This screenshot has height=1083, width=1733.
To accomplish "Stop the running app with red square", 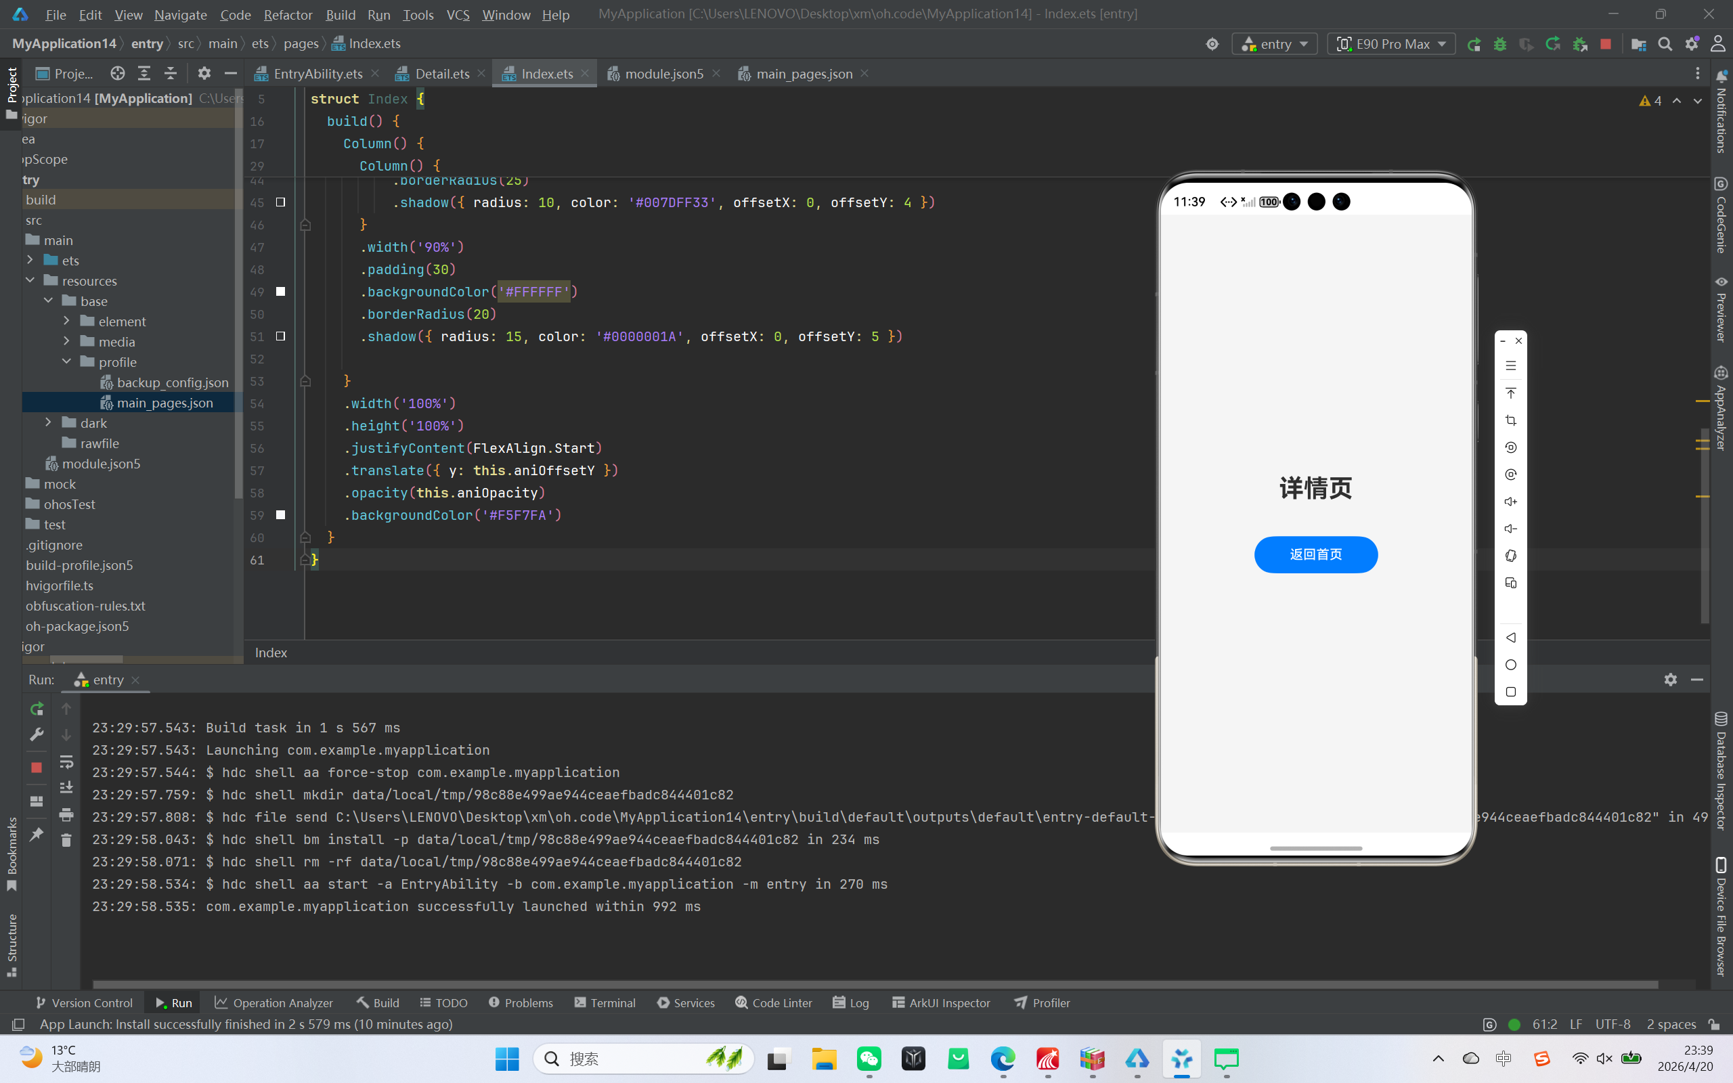I will pos(1606,45).
